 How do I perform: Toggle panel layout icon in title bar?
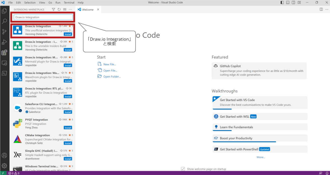(288, 2)
